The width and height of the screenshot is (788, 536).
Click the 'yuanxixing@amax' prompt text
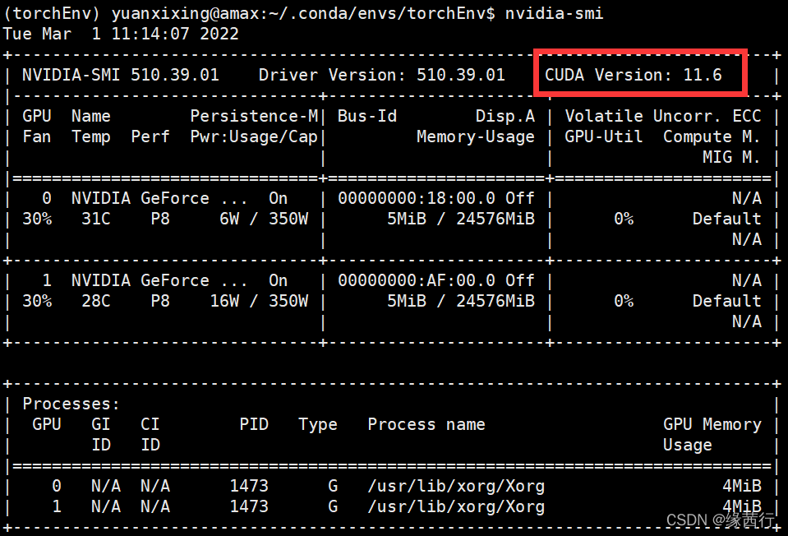point(185,13)
